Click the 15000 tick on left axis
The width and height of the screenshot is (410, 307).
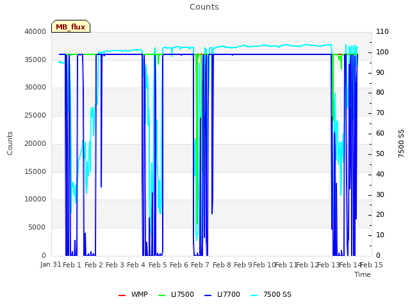35,172
